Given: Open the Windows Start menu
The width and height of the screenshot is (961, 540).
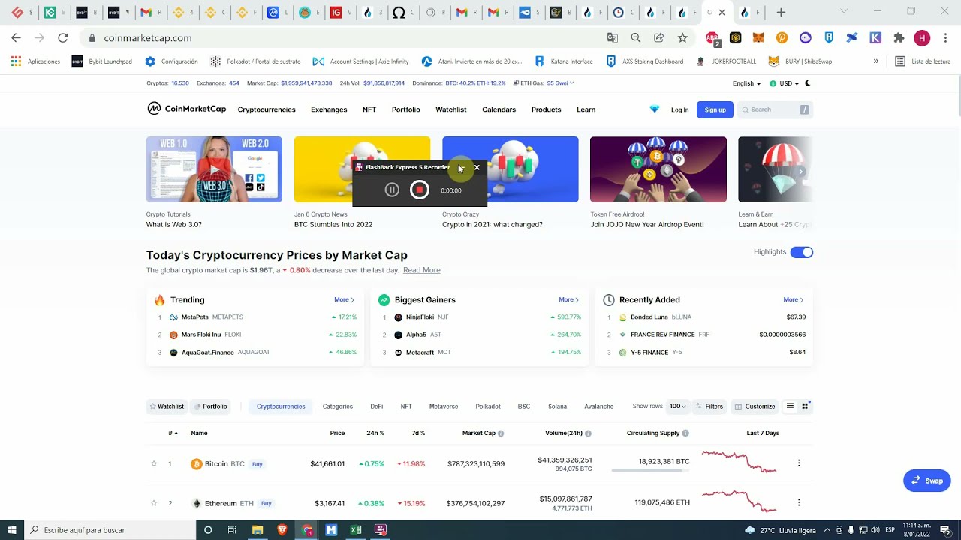Looking at the screenshot, I should [11, 530].
